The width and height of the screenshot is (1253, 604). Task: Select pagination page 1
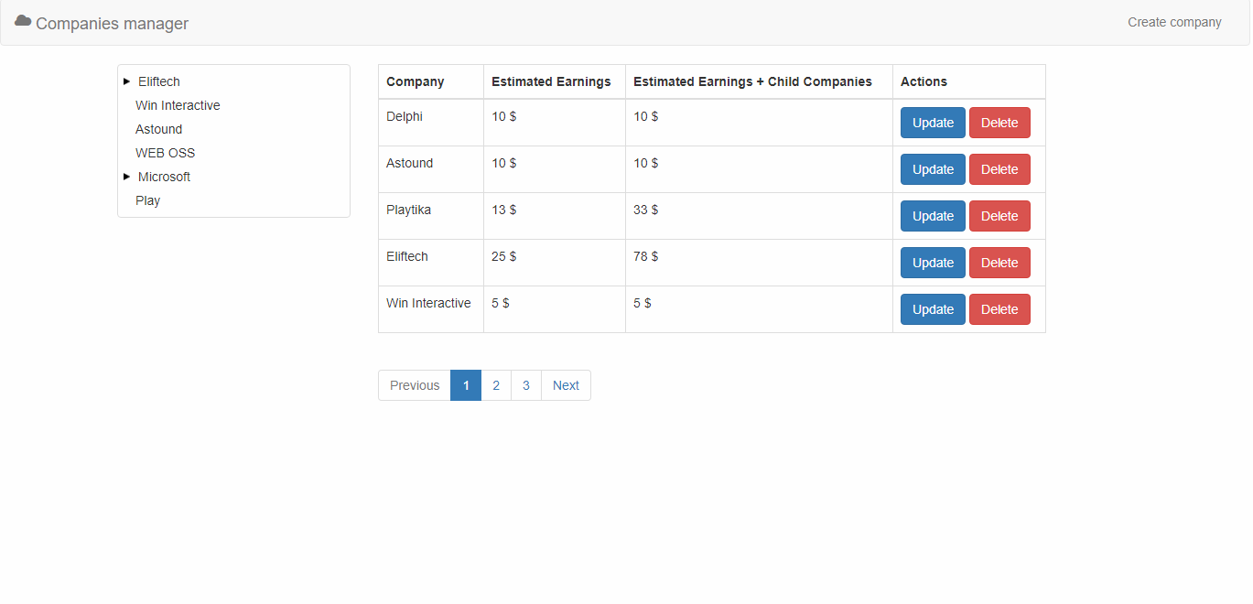tap(466, 385)
